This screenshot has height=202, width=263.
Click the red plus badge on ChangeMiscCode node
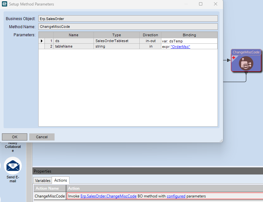coord(234,58)
